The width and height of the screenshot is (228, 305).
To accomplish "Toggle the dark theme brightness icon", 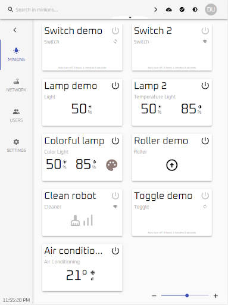I will [x=195, y=10].
